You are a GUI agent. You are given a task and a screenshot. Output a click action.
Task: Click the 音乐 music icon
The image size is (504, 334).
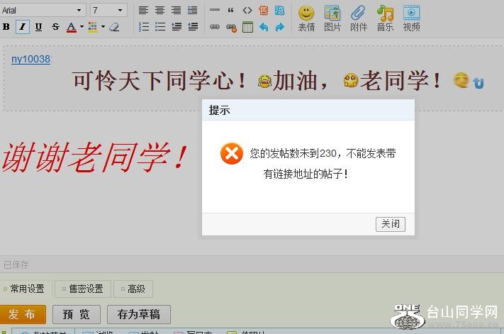tap(385, 18)
